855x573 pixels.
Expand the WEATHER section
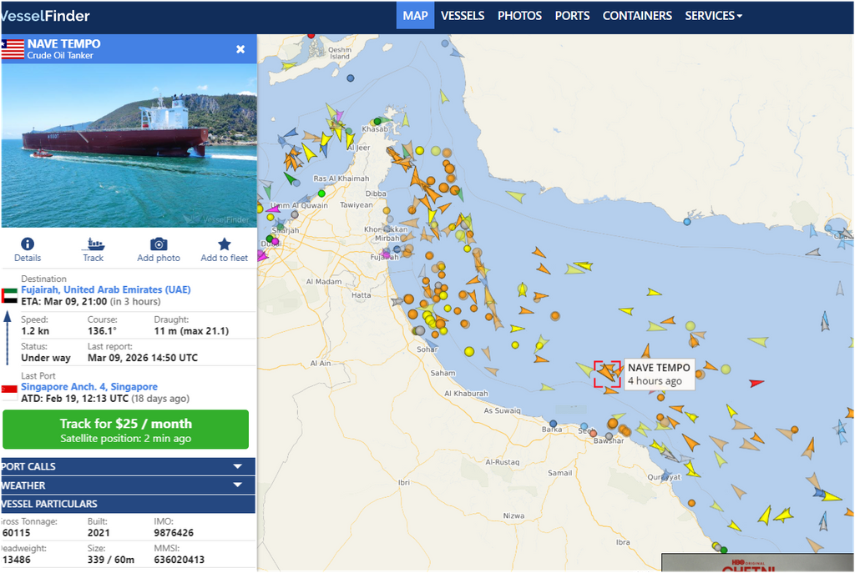[x=128, y=485]
